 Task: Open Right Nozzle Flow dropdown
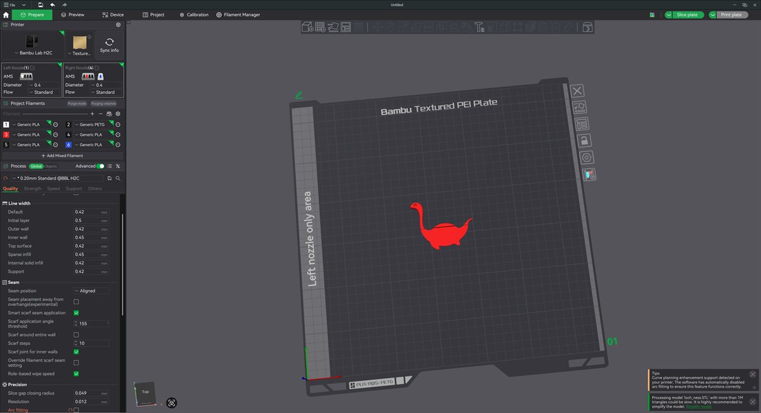click(x=107, y=92)
